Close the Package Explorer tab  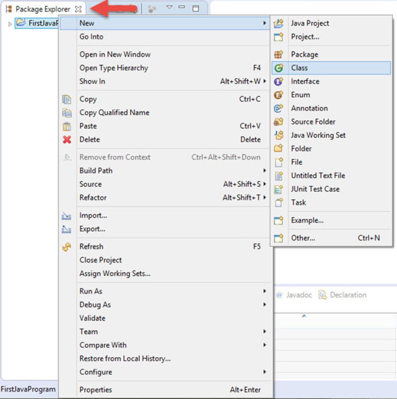click(x=78, y=9)
